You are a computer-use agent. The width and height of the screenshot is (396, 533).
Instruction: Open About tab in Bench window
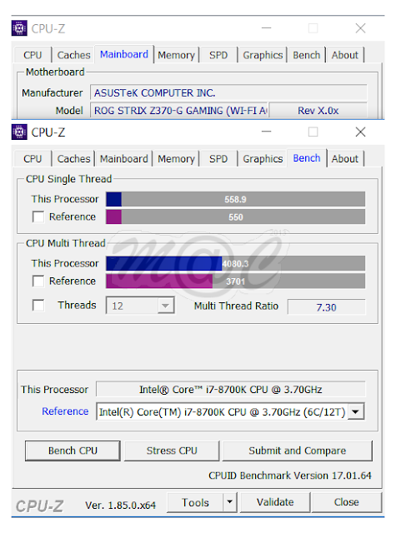coord(345,159)
